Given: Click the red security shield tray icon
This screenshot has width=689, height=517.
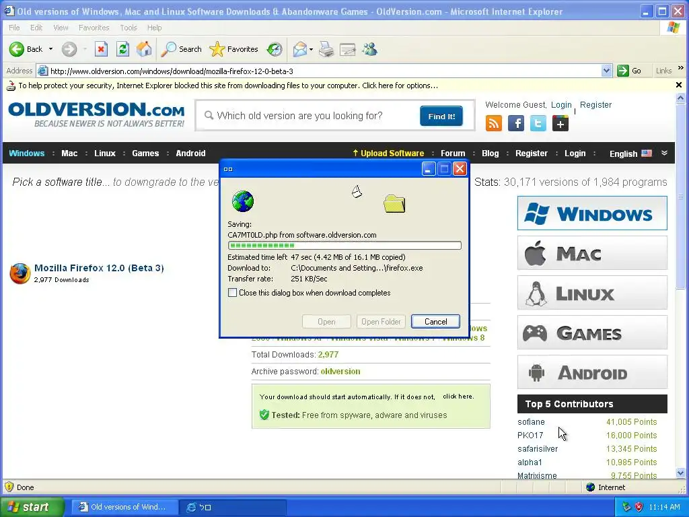Looking at the screenshot, I should point(639,507).
